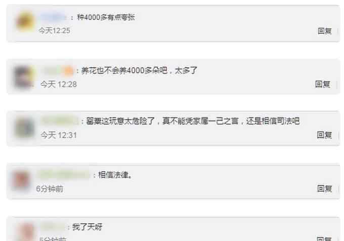Click 回复 on the 12:28 comment

coord(323,84)
